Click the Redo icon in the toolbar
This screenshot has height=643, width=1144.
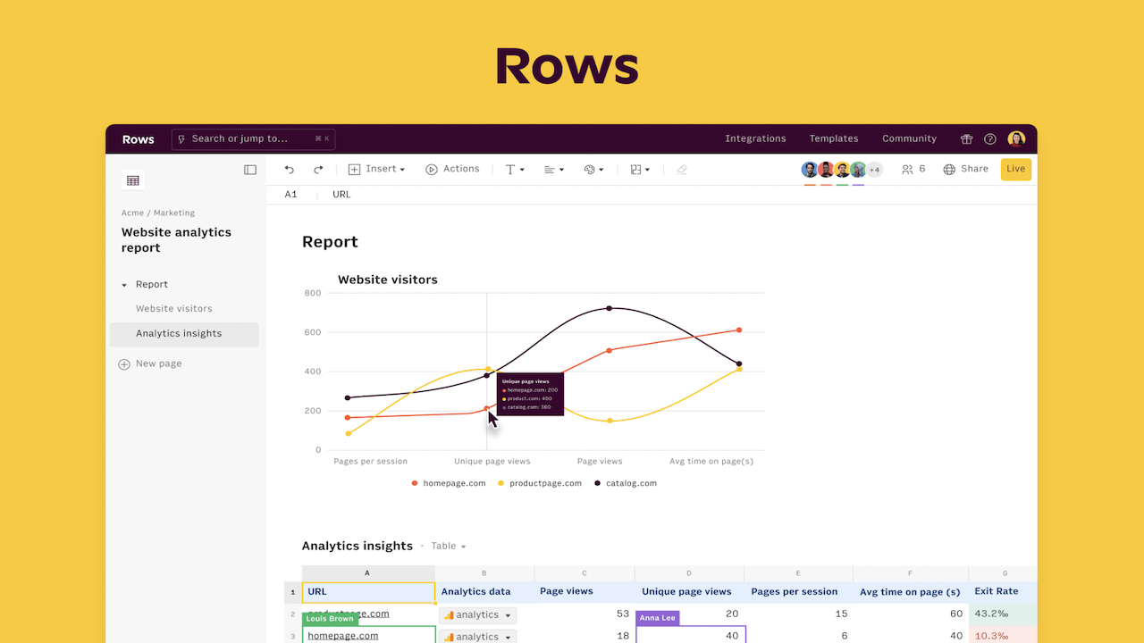point(318,169)
